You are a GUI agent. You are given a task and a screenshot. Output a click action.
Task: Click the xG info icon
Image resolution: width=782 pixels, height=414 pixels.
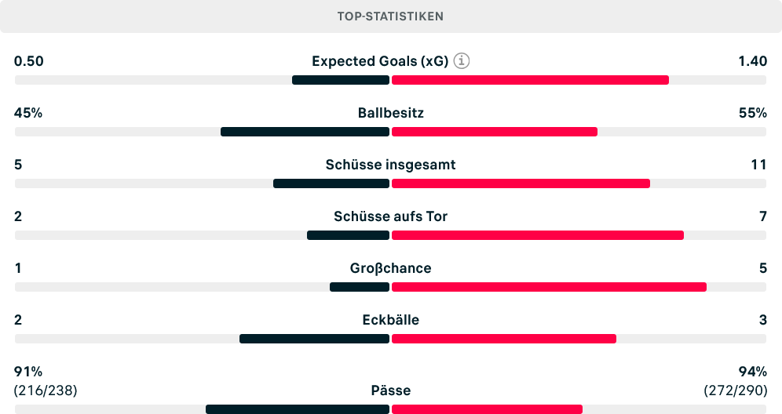[x=462, y=61]
